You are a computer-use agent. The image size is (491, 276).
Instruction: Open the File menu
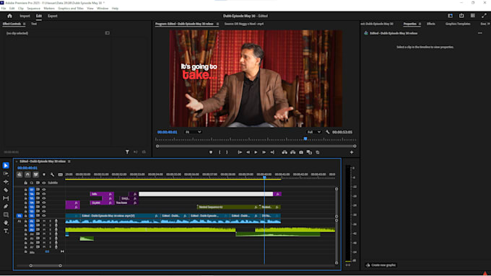[4, 9]
